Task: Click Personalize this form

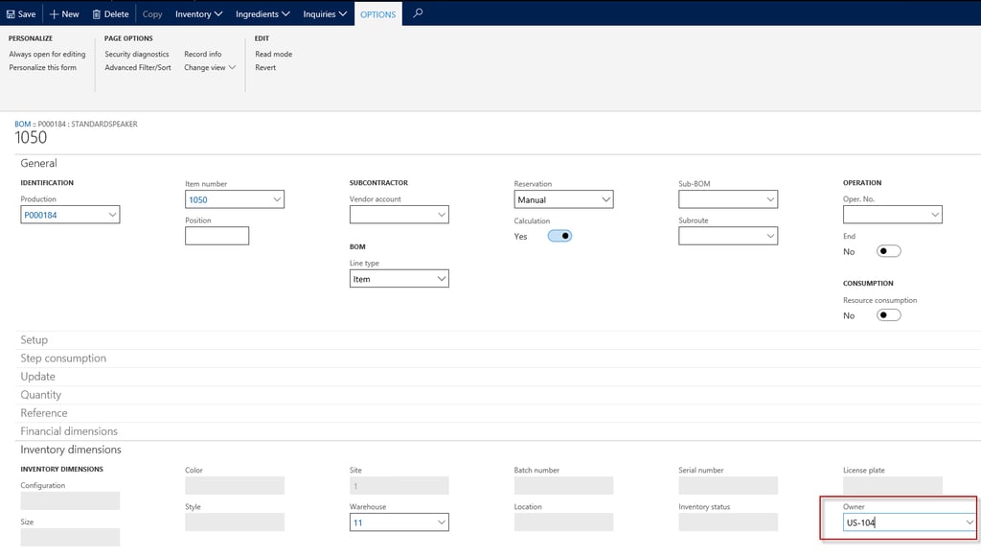Action: (x=42, y=67)
